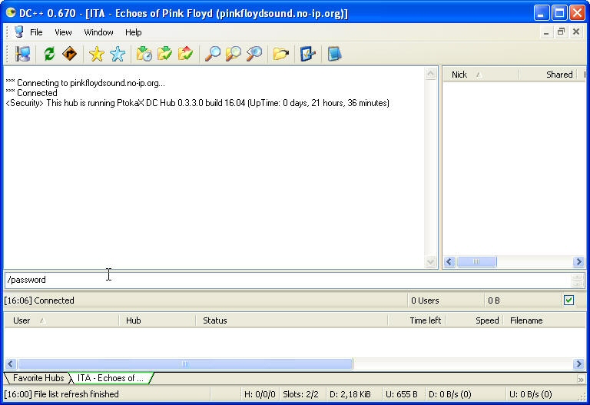
Task: Sort user list by Nick column
Action: (459, 75)
